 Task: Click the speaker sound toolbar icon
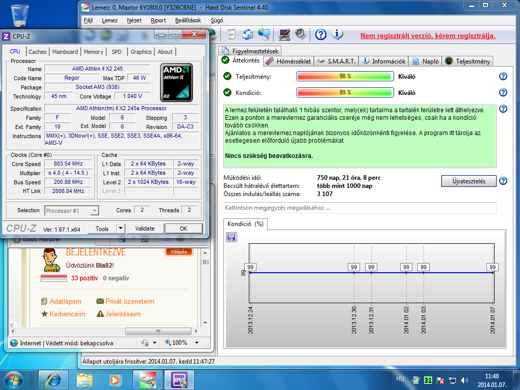300,34
